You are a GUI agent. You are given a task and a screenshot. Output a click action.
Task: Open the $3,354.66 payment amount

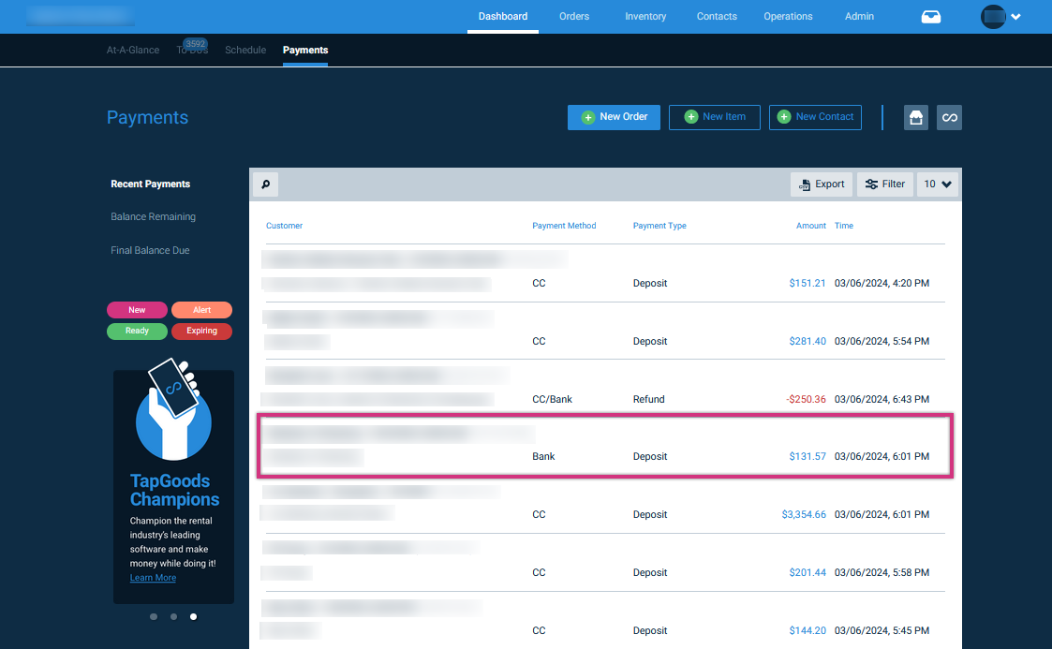[804, 515]
